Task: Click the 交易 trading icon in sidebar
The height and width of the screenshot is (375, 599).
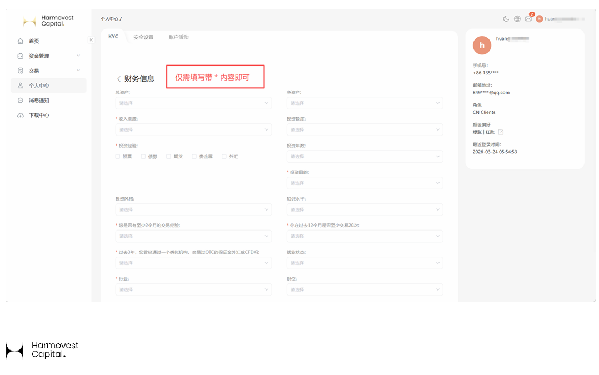Action: [20, 71]
